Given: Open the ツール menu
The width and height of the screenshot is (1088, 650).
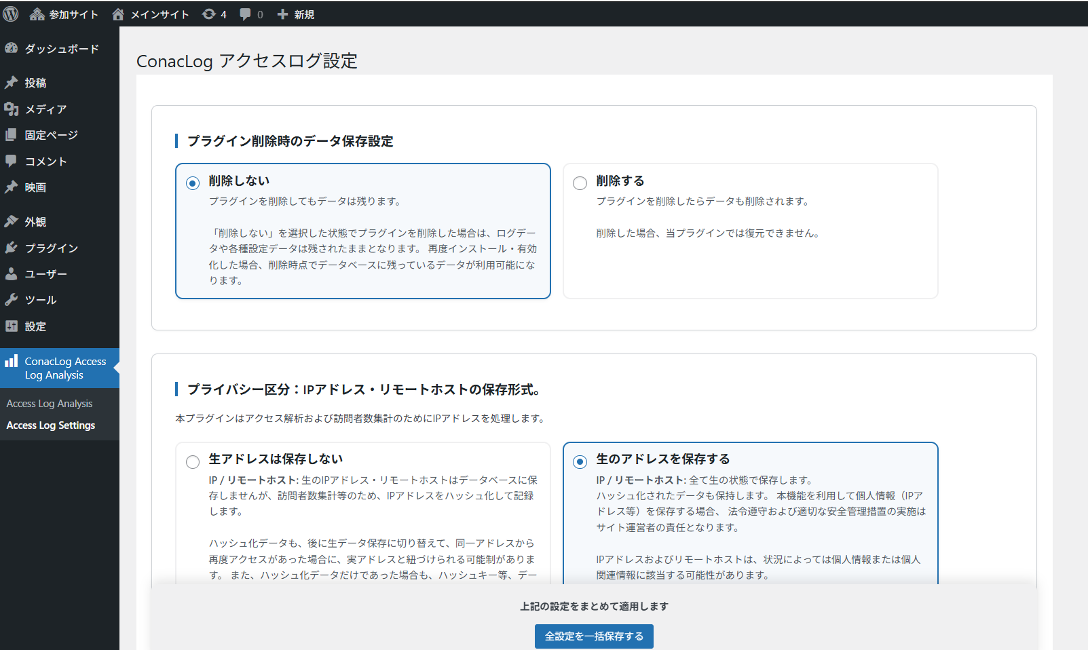Looking at the screenshot, I should coord(60,299).
